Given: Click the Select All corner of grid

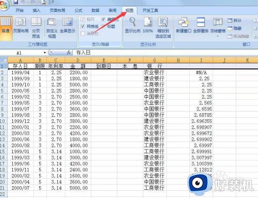Looking at the screenshot, I should click(x=4, y=60).
